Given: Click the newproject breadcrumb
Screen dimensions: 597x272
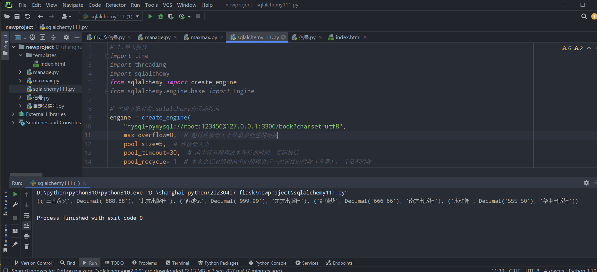Looking at the screenshot, I should 19,27.
